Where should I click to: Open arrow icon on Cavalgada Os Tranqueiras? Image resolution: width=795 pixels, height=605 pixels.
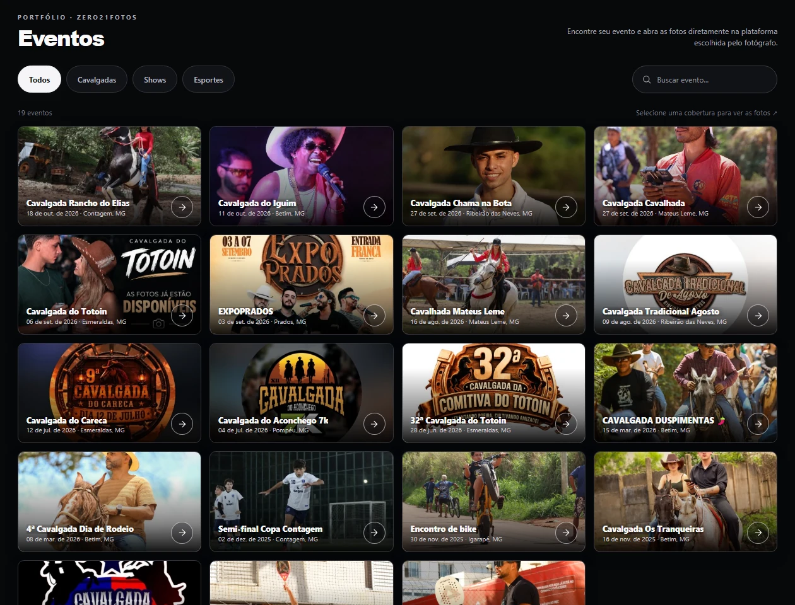(758, 533)
